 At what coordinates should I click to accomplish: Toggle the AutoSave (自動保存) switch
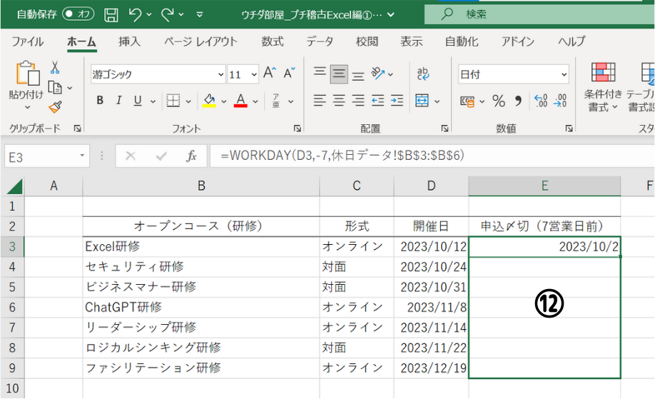pyautogui.click(x=78, y=14)
